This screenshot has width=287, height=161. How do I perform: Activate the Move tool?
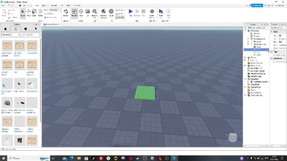[x=28, y=13]
